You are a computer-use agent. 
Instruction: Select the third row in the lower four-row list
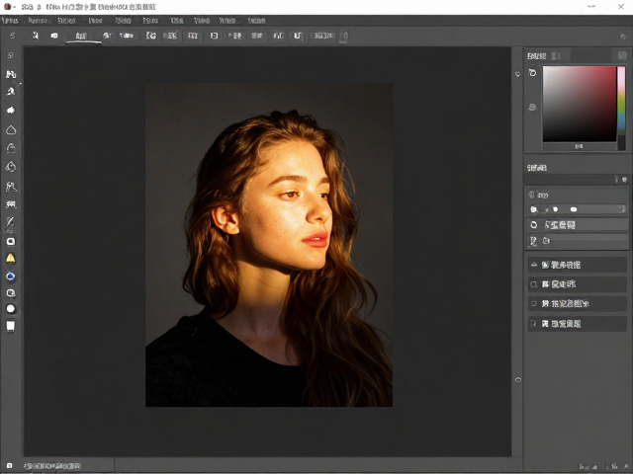(x=577, y=303)
